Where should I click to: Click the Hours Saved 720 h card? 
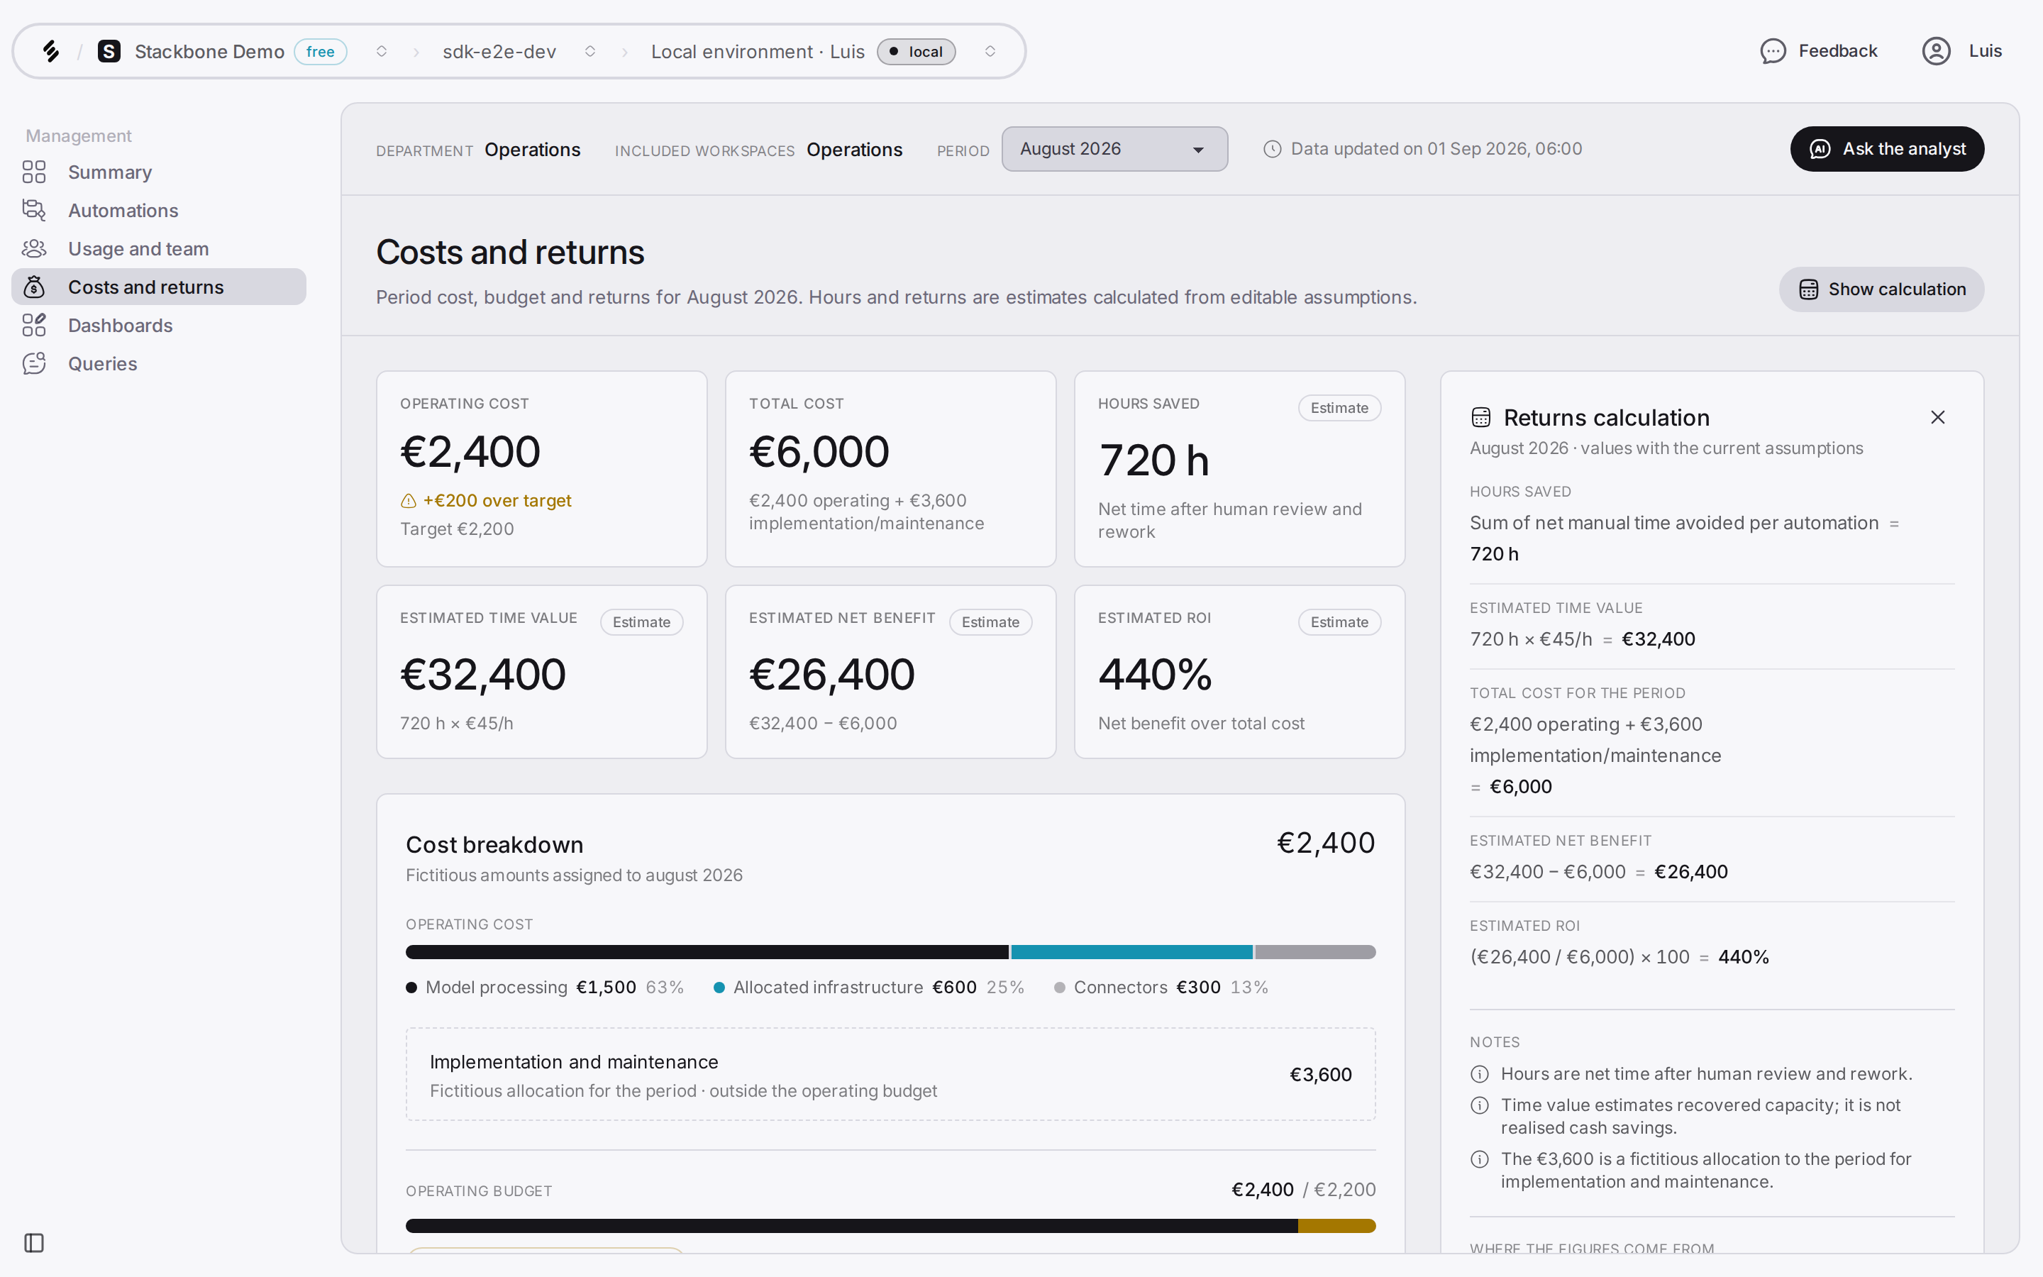pyautogui.click(x=1239, y=469)
